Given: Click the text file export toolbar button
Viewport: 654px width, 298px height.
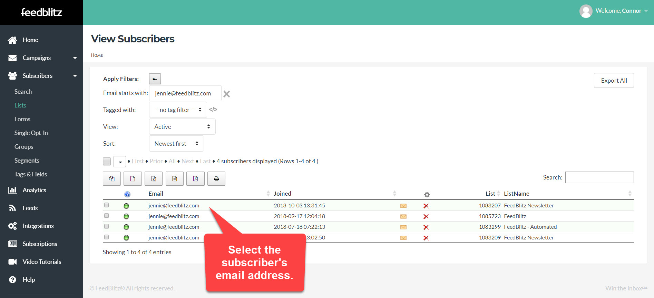Looking at the screenshot, I should (x=175, y=179).
